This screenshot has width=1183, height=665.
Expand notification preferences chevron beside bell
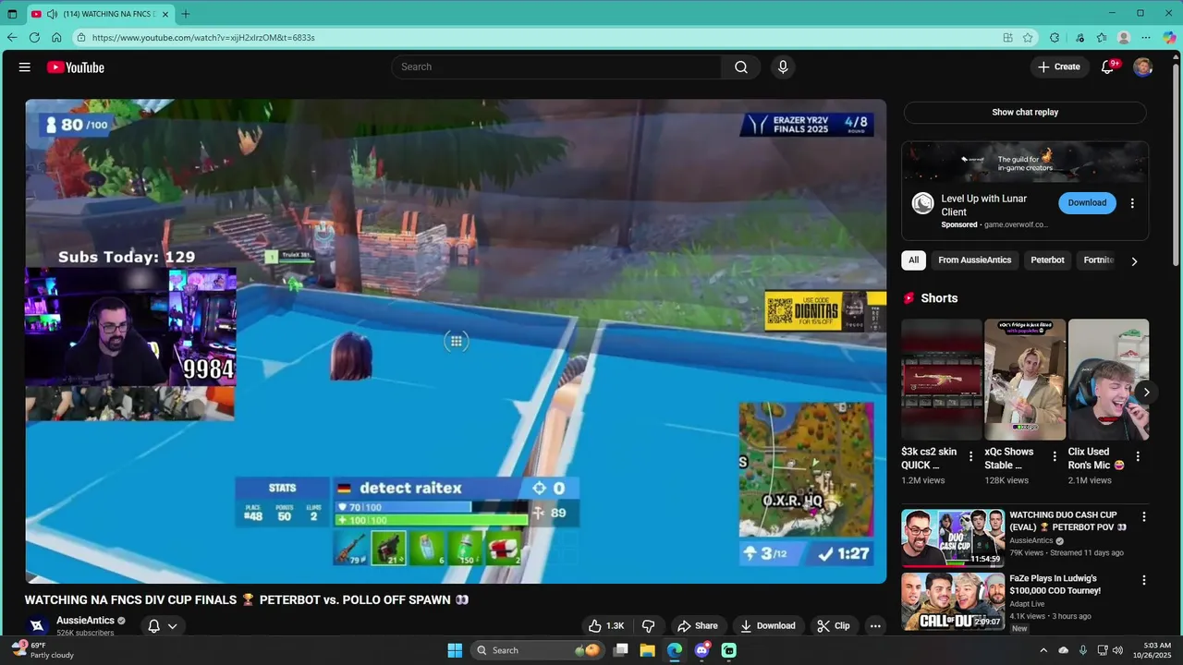coord(172,626)
